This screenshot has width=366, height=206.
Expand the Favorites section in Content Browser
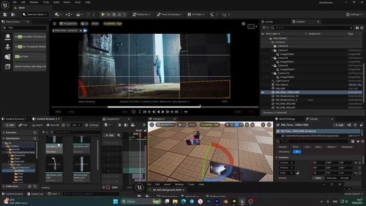(x=4, y=132)
